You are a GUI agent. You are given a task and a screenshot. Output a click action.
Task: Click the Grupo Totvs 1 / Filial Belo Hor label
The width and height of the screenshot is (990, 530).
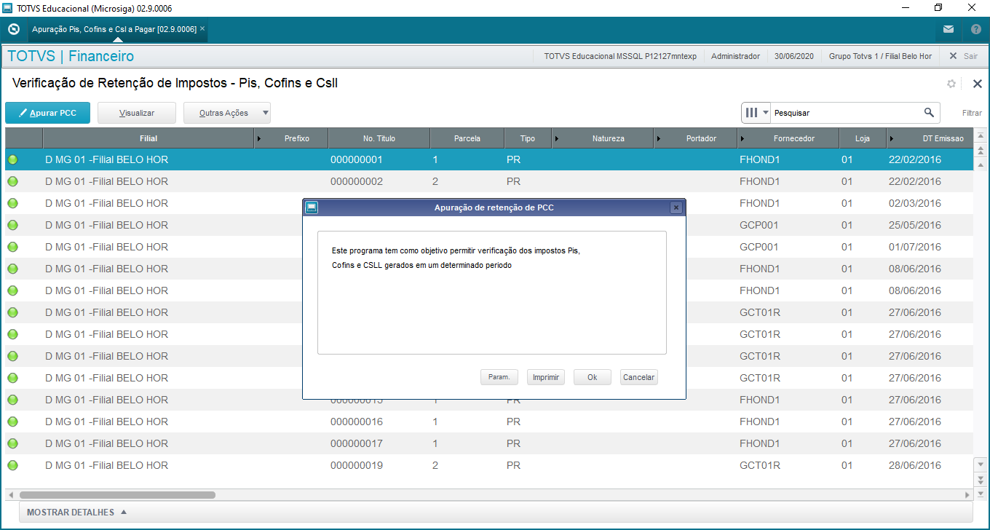(x=880, y=56)
